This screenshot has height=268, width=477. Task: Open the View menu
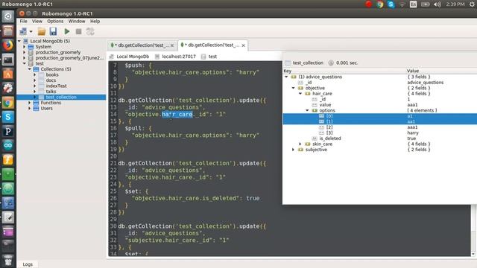coord(37,22)
